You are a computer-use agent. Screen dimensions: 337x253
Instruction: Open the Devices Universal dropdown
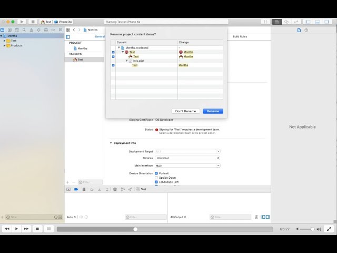pos(187,158)
